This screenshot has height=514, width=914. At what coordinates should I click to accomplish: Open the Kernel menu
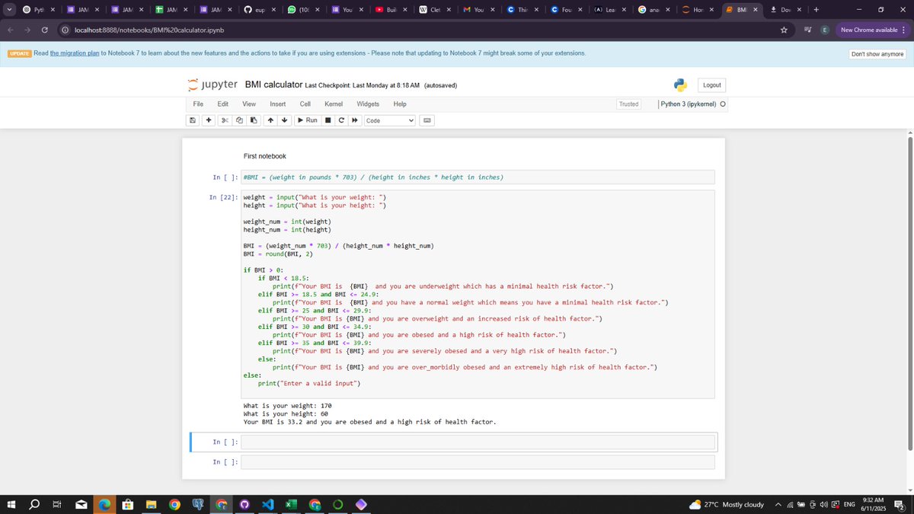pos(334,104)
